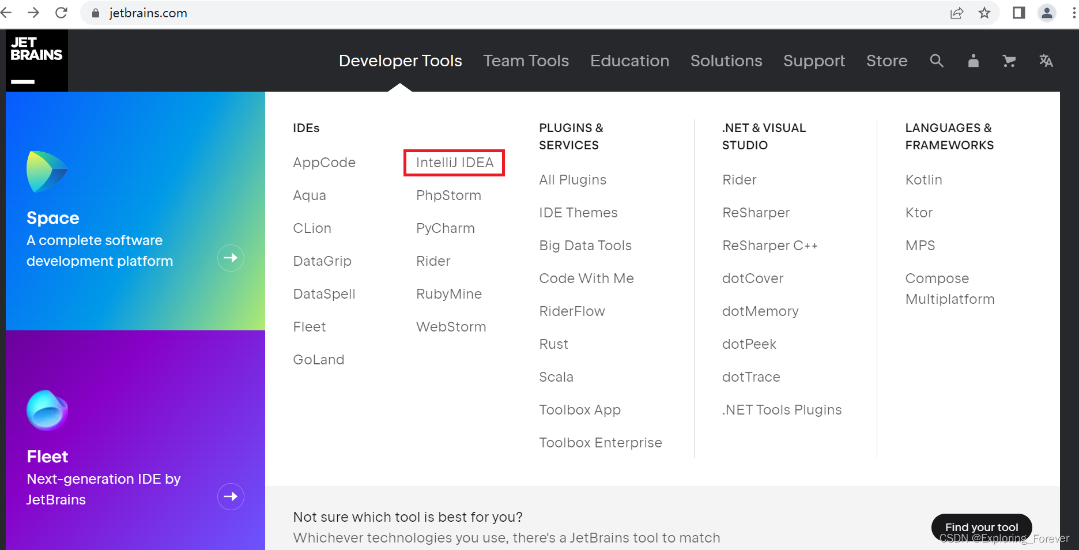Viewport: 1079px width, 550px height.
Task: Open the Team Tools menu
Action: (x=526, y=61)
